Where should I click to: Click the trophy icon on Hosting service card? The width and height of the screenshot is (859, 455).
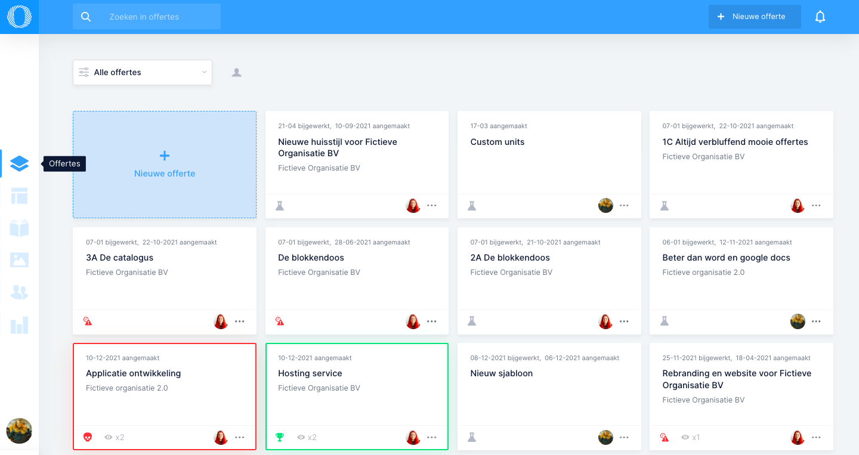point(280,437)
